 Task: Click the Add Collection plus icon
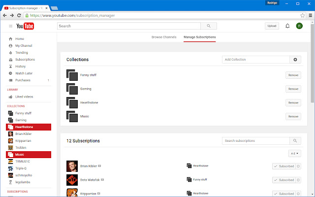click(295, 60)
